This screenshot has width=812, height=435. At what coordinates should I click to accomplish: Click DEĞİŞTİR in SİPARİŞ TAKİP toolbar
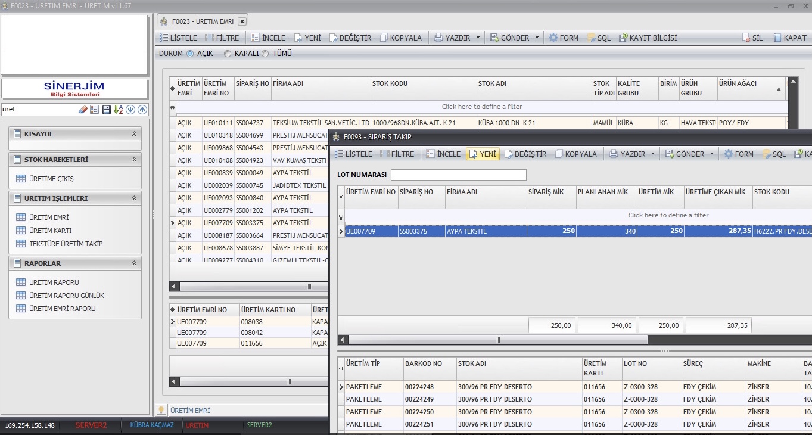point(525,154)
